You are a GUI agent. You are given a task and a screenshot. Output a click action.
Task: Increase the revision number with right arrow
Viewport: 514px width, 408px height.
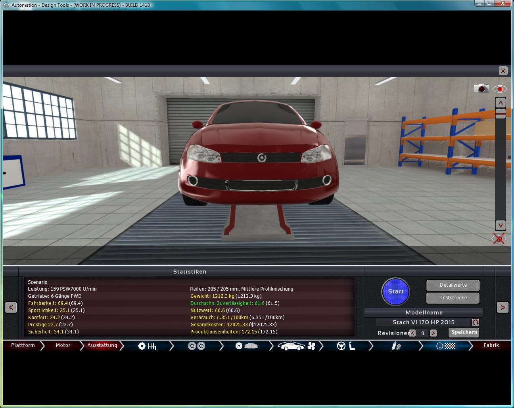point(433,333)
